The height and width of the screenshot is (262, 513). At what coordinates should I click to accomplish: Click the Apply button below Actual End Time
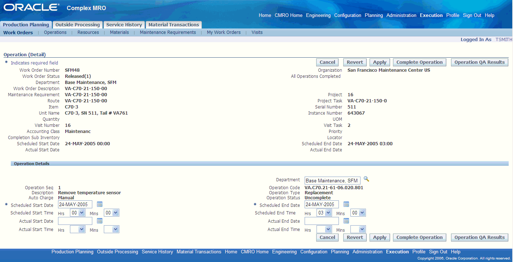point(380,237)
